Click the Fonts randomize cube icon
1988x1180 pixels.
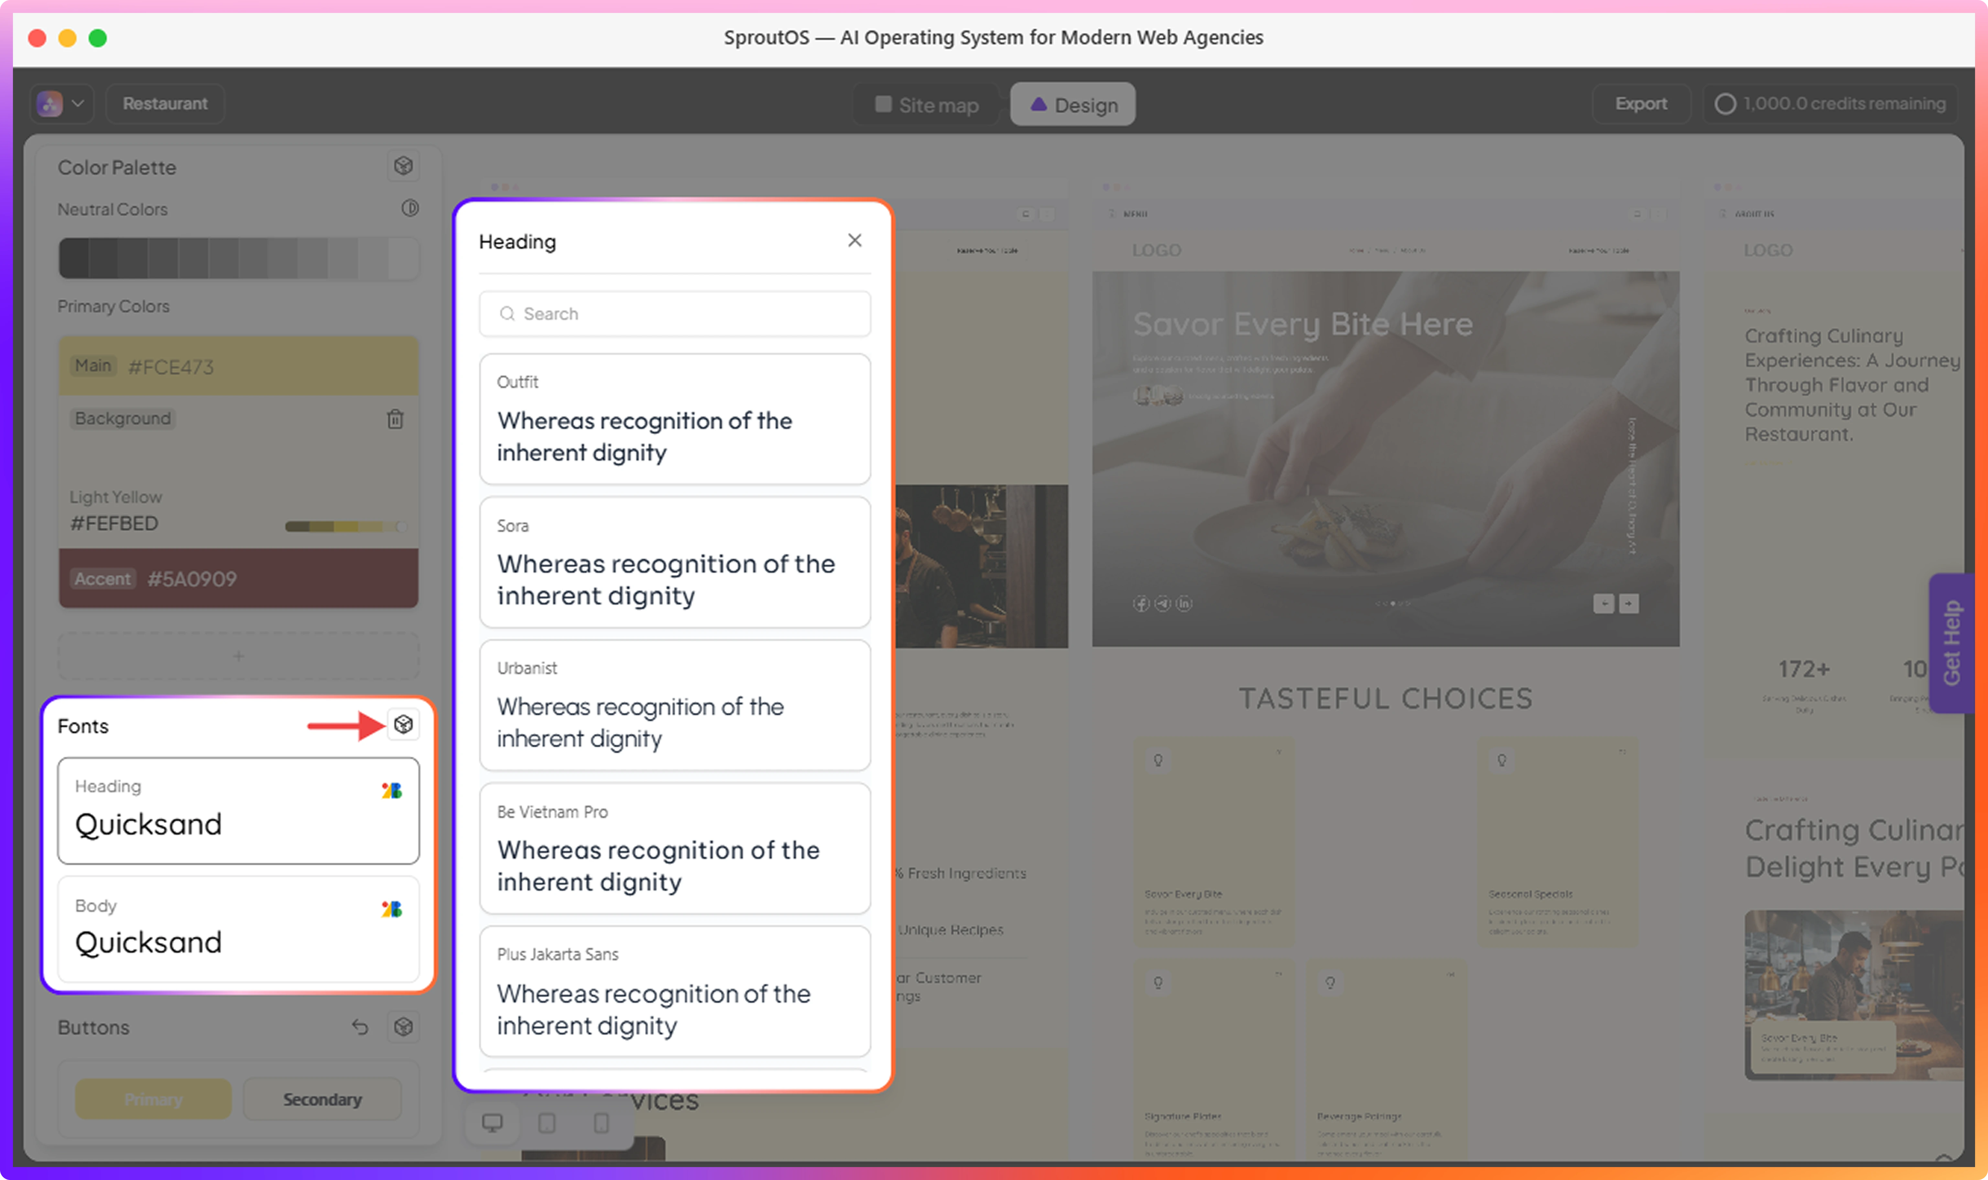403,724
